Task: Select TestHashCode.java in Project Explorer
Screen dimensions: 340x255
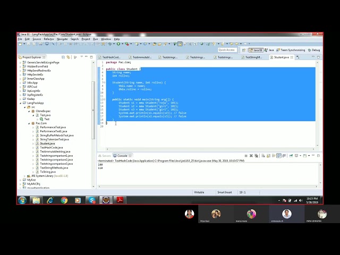Action: [52, 148]
